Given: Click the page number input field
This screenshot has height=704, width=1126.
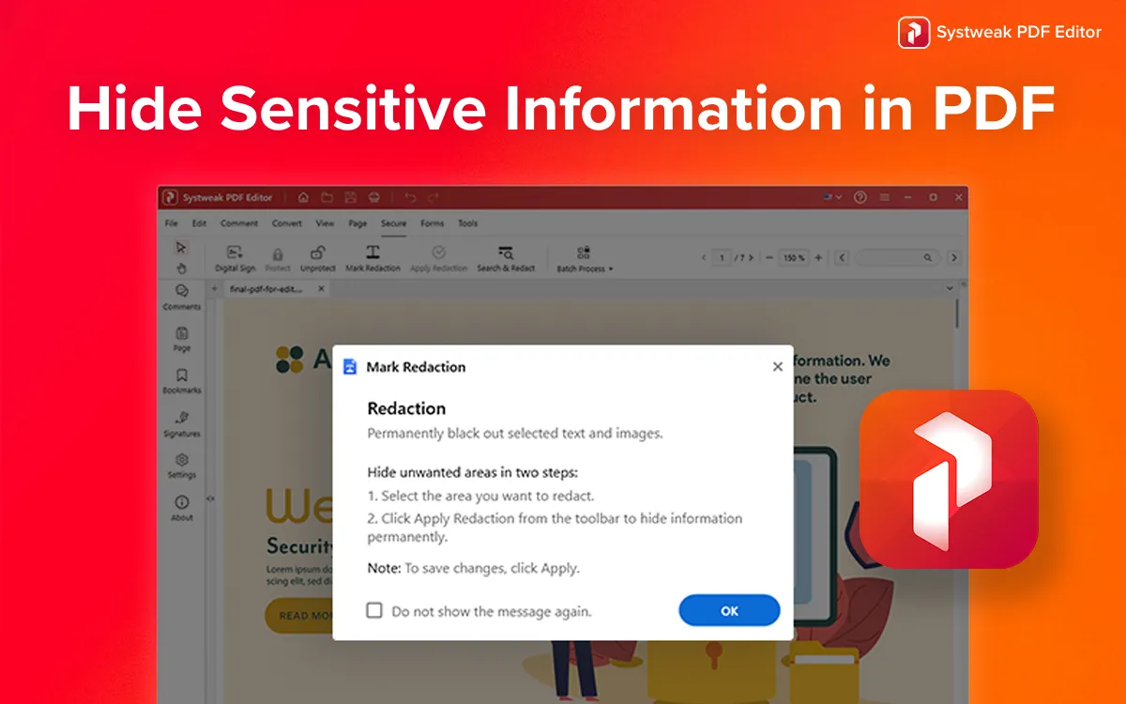Looking at the screenshot, I should (x=723, y=257).
